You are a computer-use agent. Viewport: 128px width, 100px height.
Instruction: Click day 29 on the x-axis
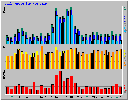[112, 97]
